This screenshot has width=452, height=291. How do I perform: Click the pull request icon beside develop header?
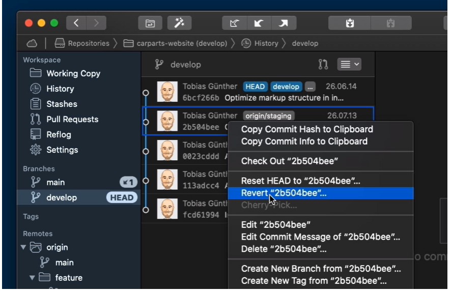tap(323, 65)
